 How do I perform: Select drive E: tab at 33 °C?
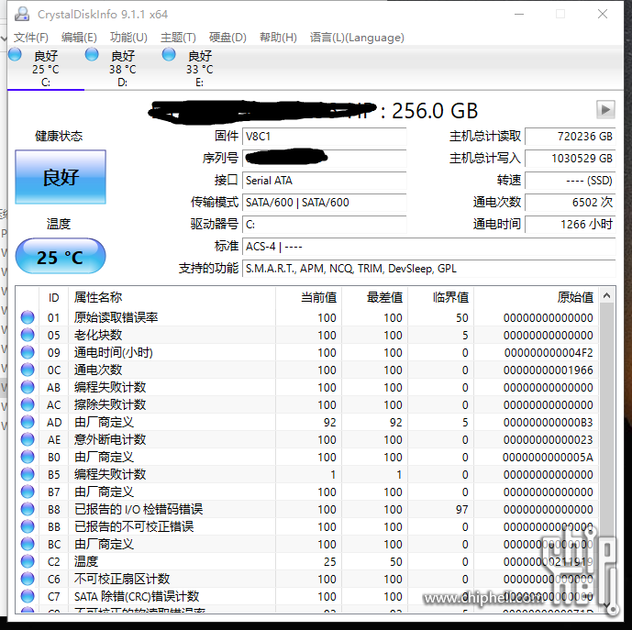click(x=200, y=69)
